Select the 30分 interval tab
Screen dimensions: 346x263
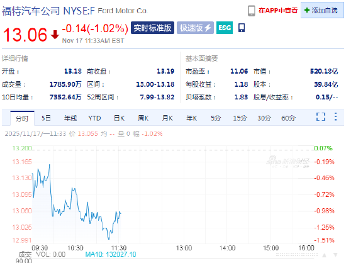coord(264,118)
